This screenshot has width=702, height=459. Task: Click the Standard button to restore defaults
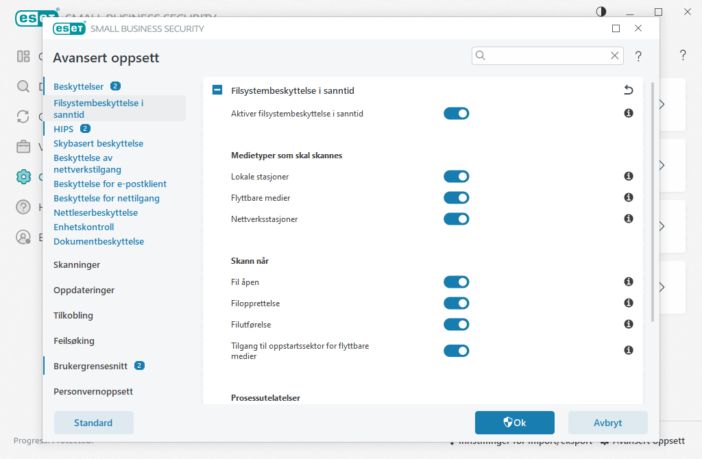pyautogui.click(x=93, y=423)
